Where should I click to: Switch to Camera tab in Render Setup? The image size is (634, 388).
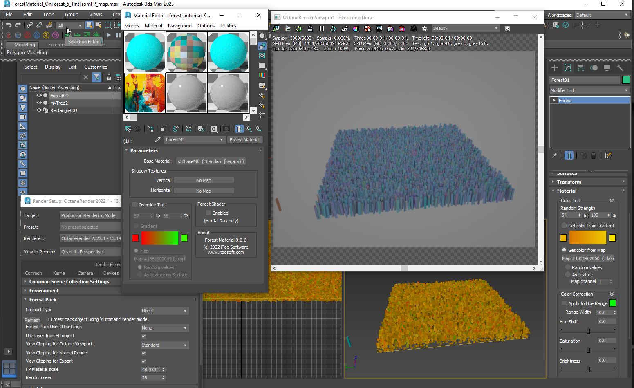[85, 273]
